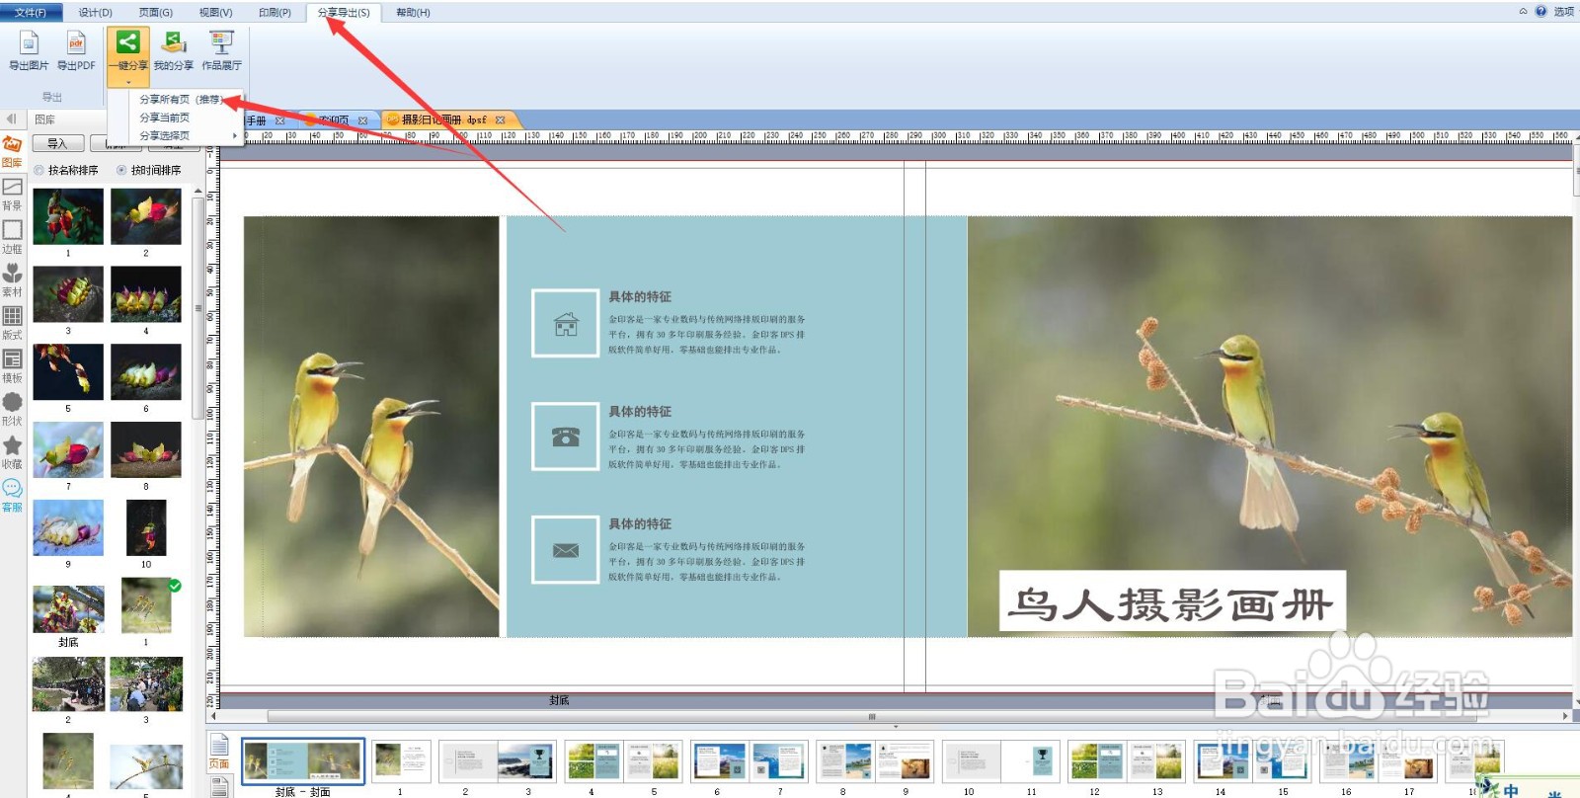This screenshot has width=1580, height=798.
Task: Click the envelope icon box on the page
Action: pyautogui.click(x=566, y=550)
